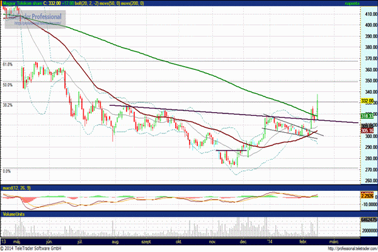Select the green 318.33 moving average tag

tap(367, 116)
